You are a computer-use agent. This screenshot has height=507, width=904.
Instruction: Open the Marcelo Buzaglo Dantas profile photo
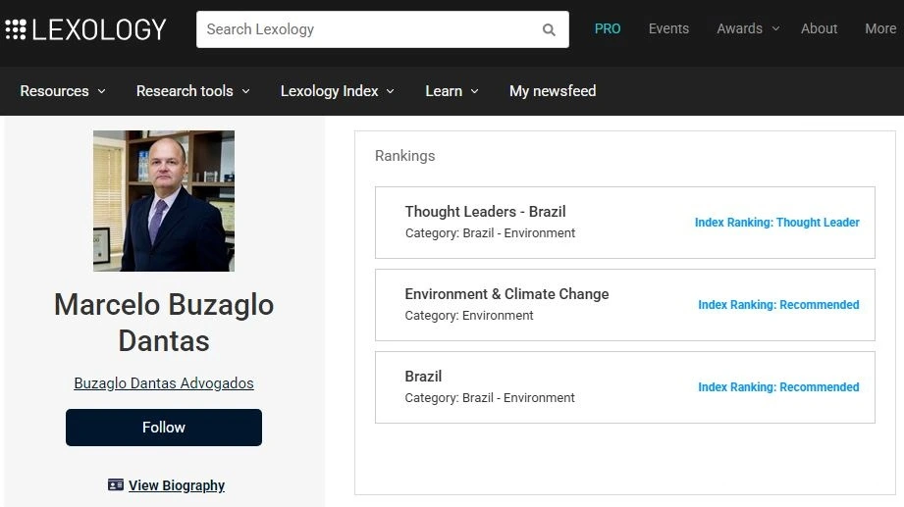point(164,200)
